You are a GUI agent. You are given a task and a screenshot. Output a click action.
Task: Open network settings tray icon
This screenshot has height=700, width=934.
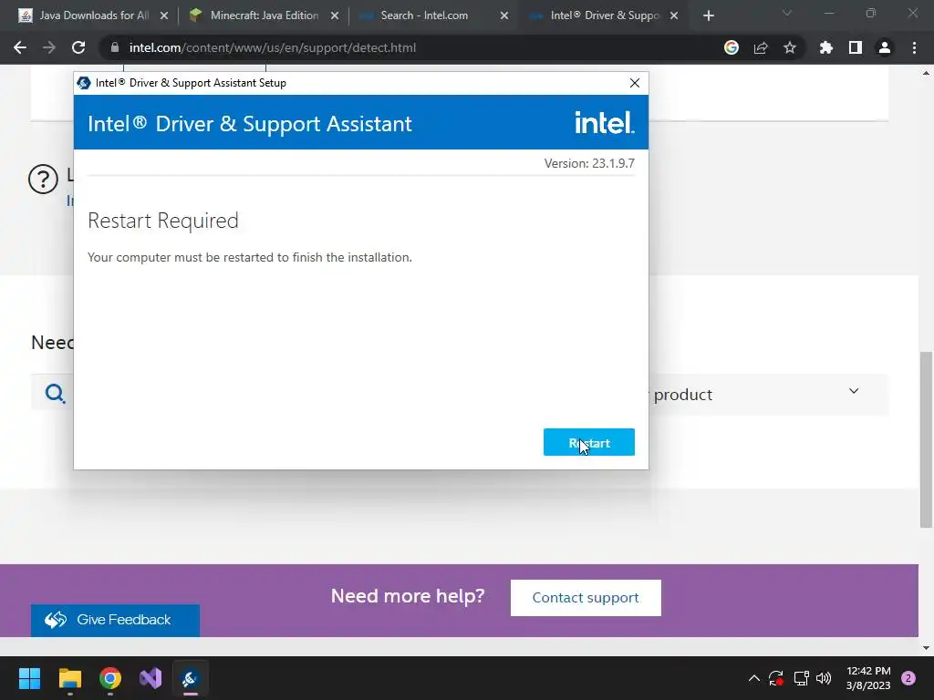(801, 678)
